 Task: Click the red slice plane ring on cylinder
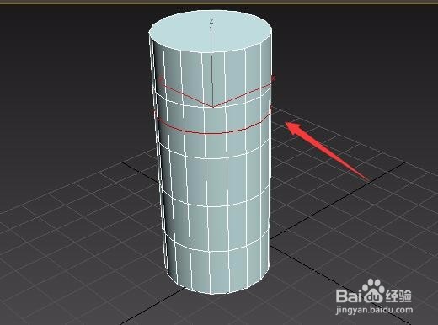[212, 121]
